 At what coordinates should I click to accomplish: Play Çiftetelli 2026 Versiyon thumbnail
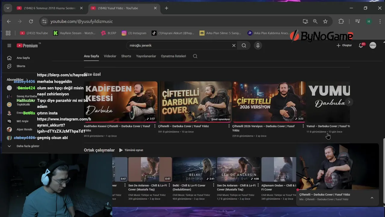pyautogui.click(x=269, y=102)
